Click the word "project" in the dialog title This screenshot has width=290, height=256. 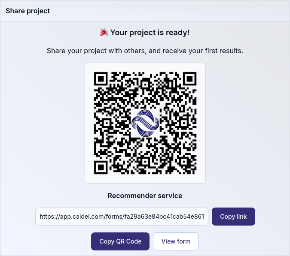[37, 11]
